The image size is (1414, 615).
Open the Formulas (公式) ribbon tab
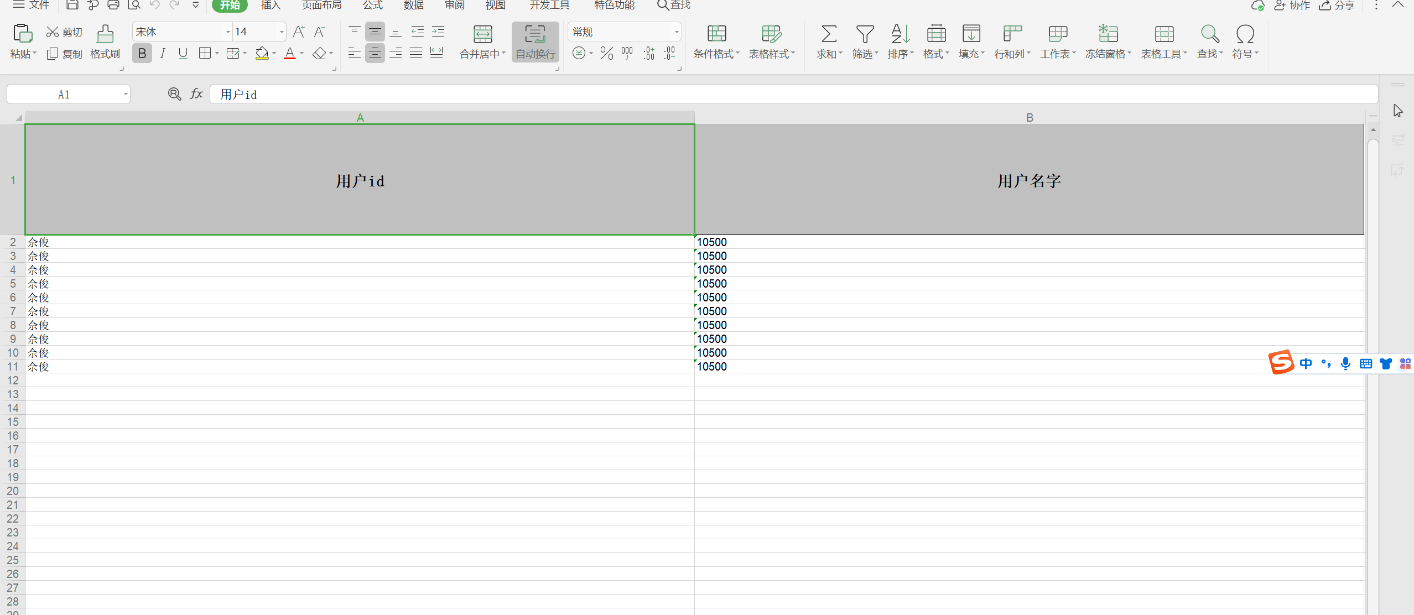[x=373, y=6]
